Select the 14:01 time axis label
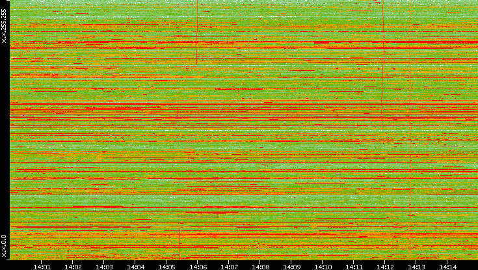Screen dimensions: 478x270 [x=42, y=267]
